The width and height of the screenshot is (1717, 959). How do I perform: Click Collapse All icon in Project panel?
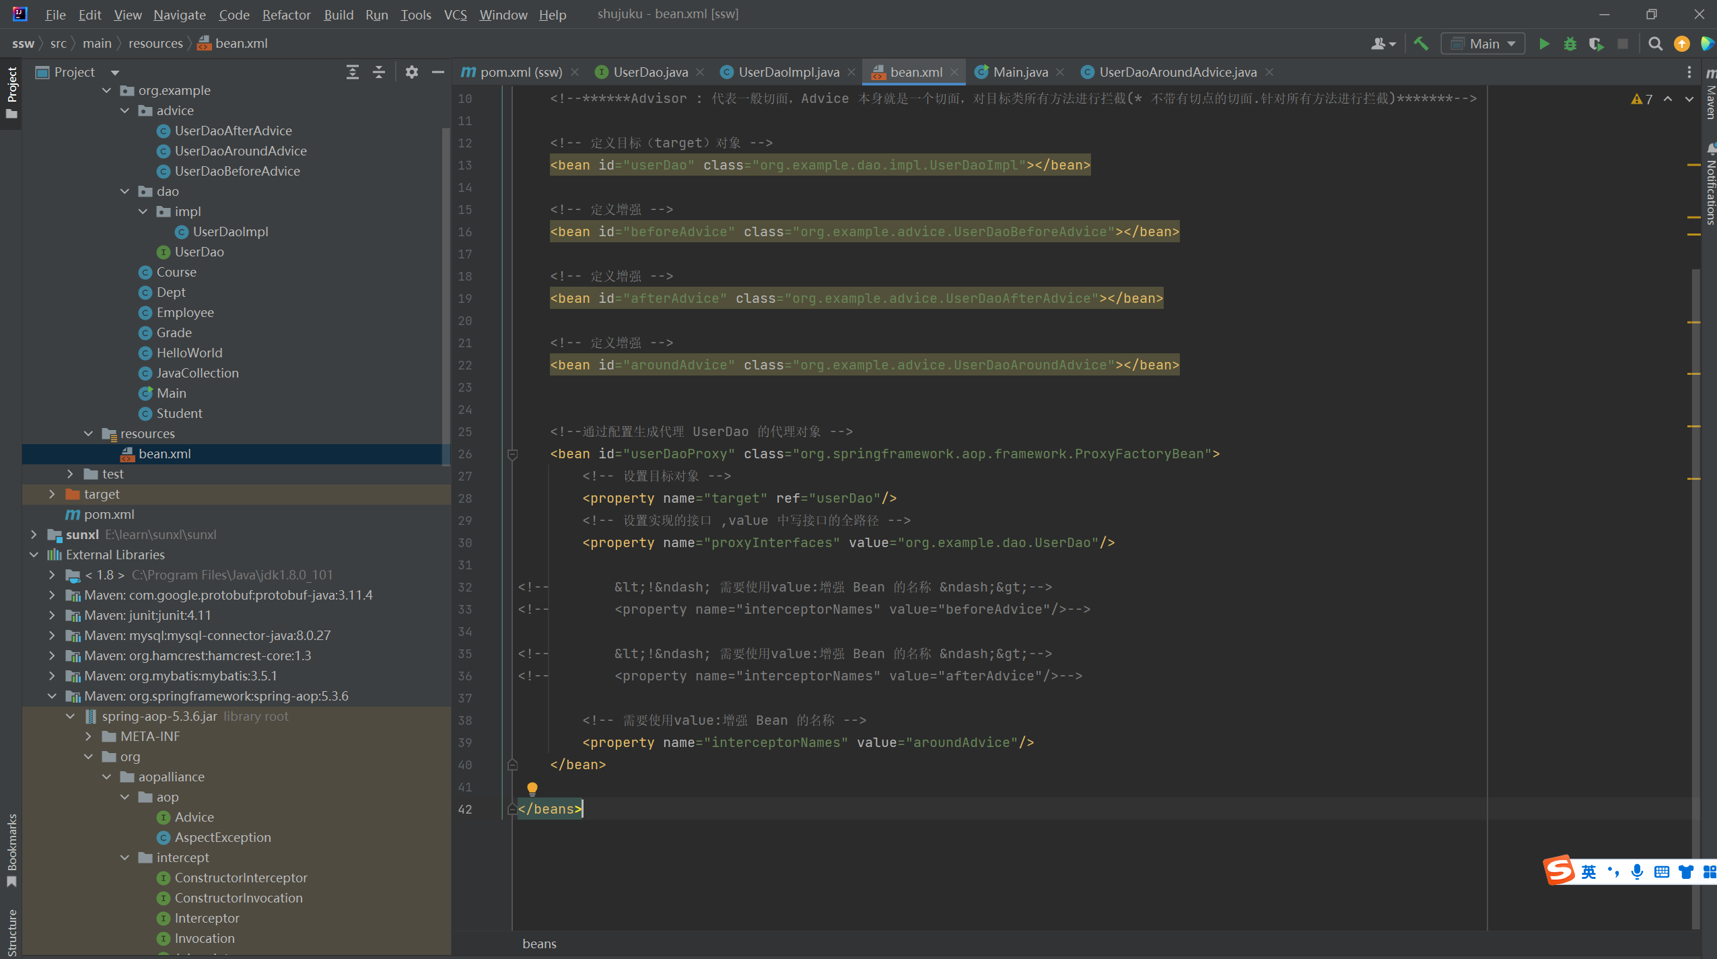pos(379,72)
